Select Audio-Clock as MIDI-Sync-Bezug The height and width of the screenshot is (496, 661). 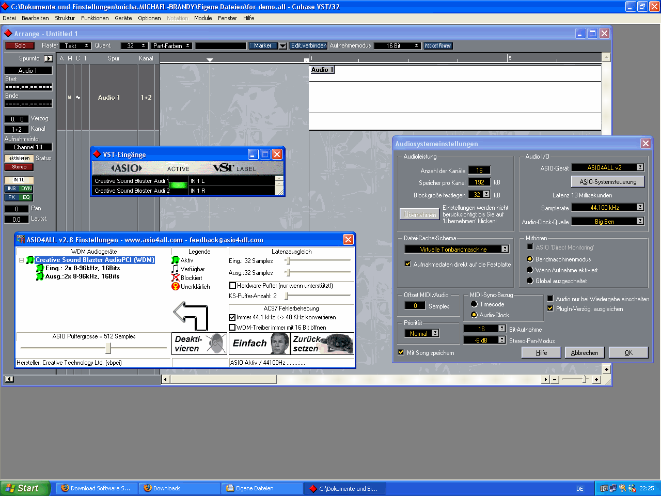[474, 315]
